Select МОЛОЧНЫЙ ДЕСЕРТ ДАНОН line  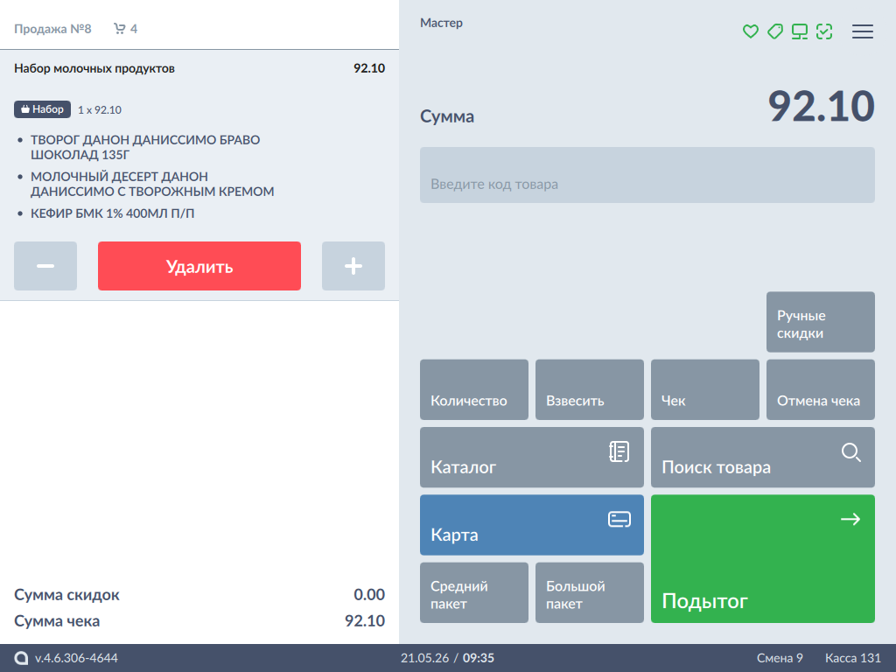152,184
